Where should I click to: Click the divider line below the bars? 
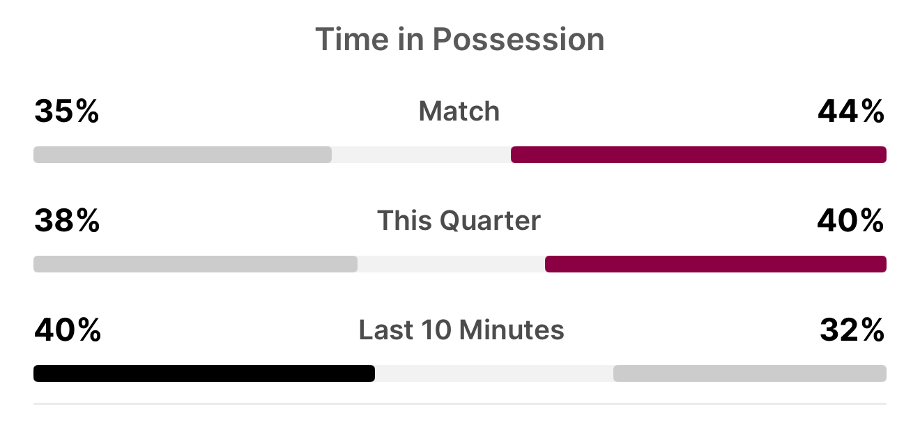[460, 403]
